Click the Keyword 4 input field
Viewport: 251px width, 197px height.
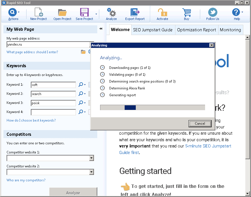coord(53,112)
